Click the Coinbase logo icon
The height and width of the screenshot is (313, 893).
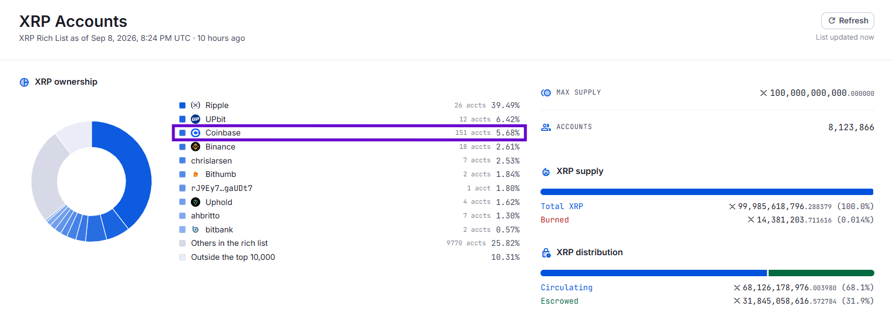click(196, 133)
